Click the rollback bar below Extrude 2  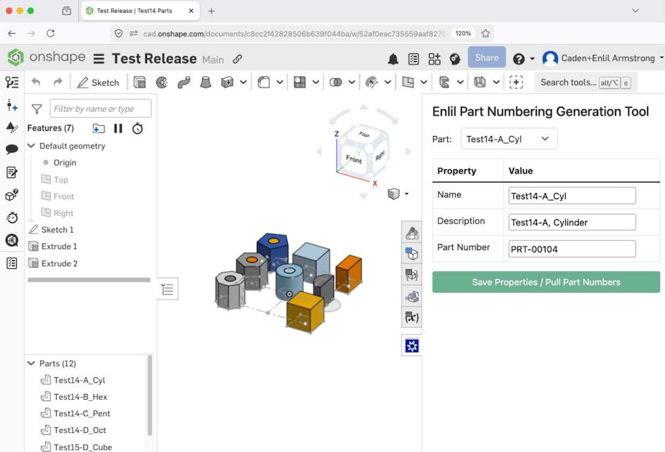(89, 280)
